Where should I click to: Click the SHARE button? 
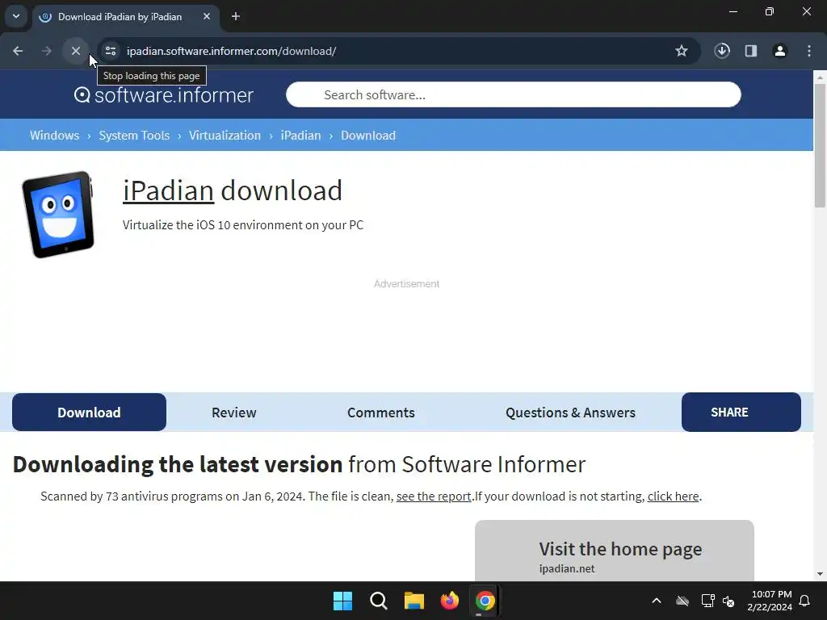(741, 413)
